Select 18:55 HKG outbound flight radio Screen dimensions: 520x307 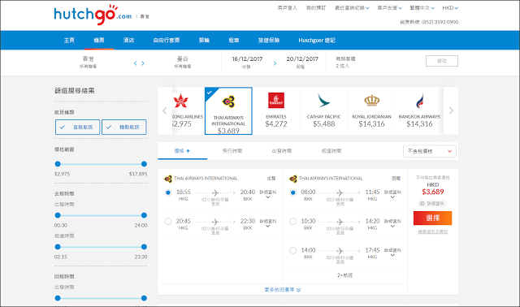(x=168, y=192)
